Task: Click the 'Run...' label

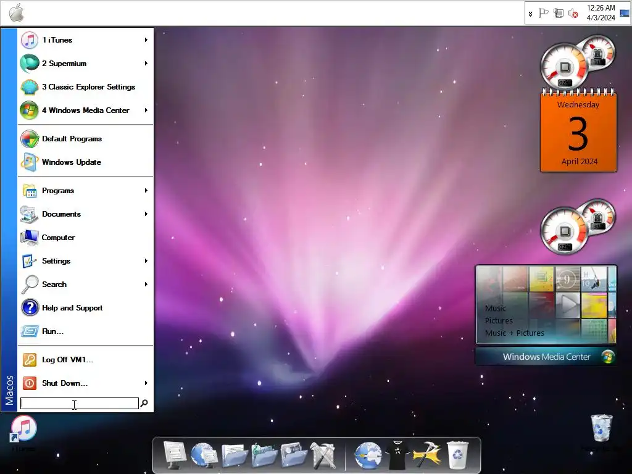Action: tap(52, 331)
